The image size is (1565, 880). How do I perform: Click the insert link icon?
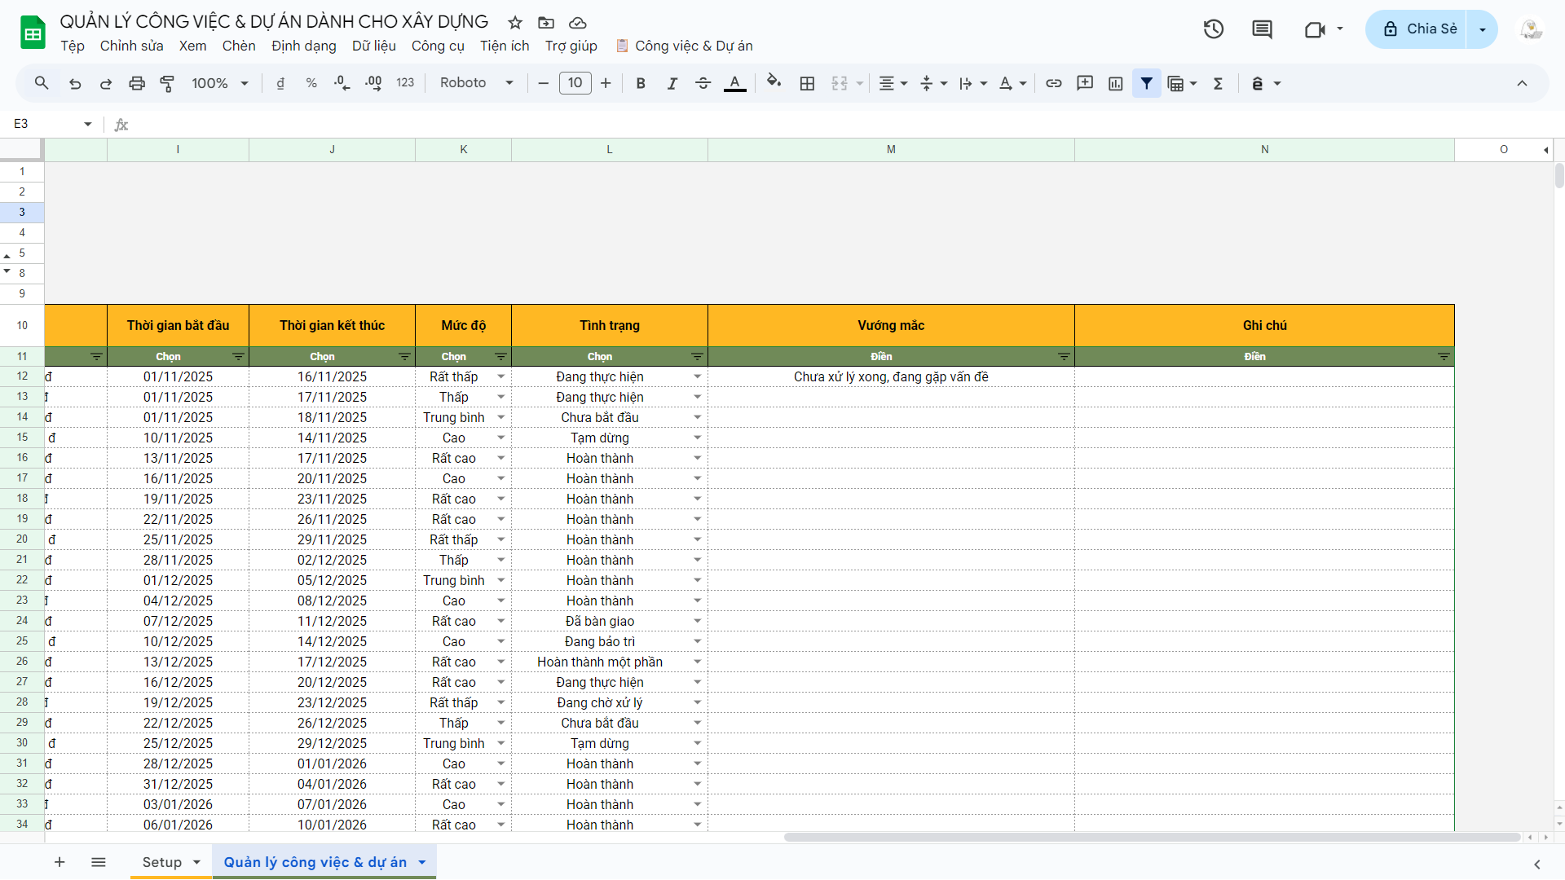click(x=1054, y=83)
